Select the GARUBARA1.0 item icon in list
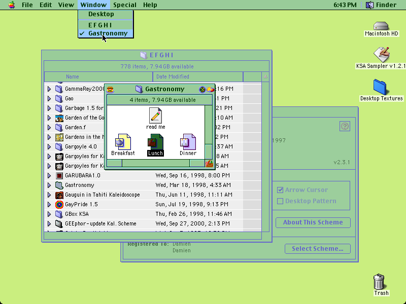Image resolution: width=406 pixels, height=304 pixels. coord(59,175)
